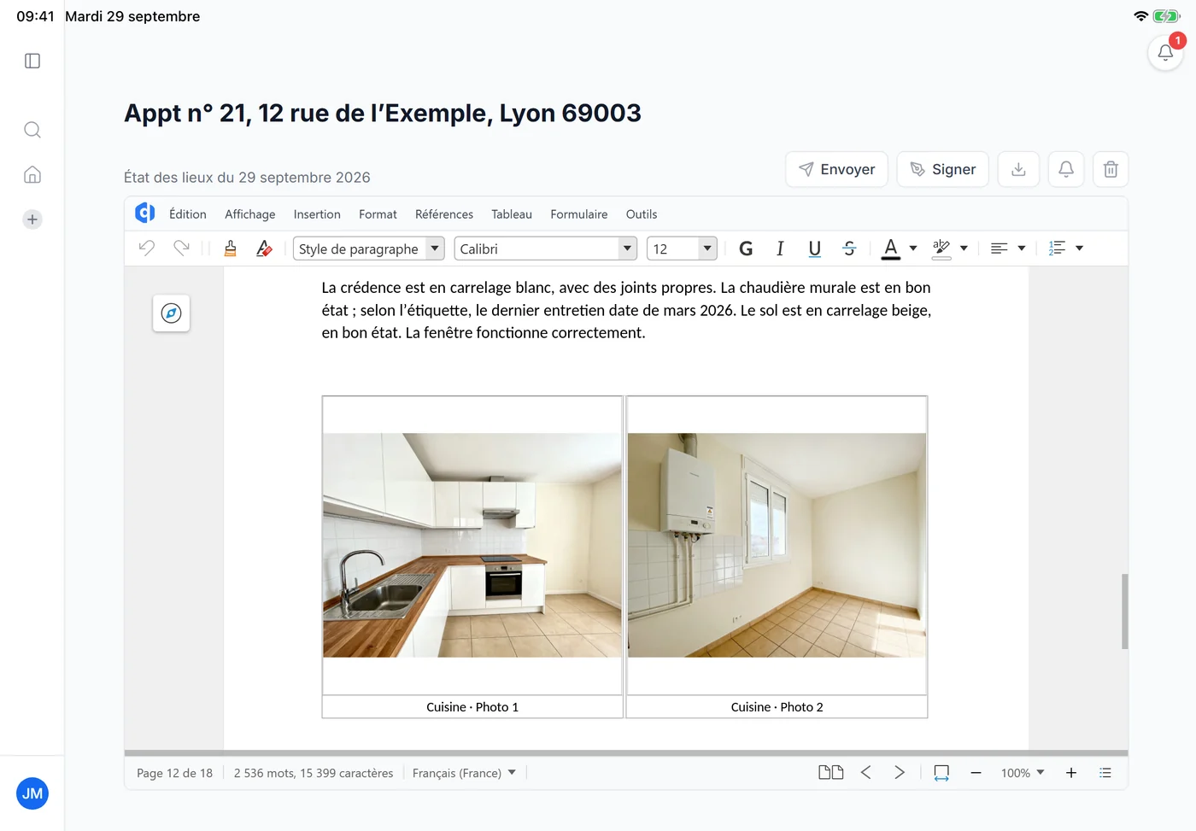Toggle underline formatting
1196x831 pixels.
(x=815, y=249)
